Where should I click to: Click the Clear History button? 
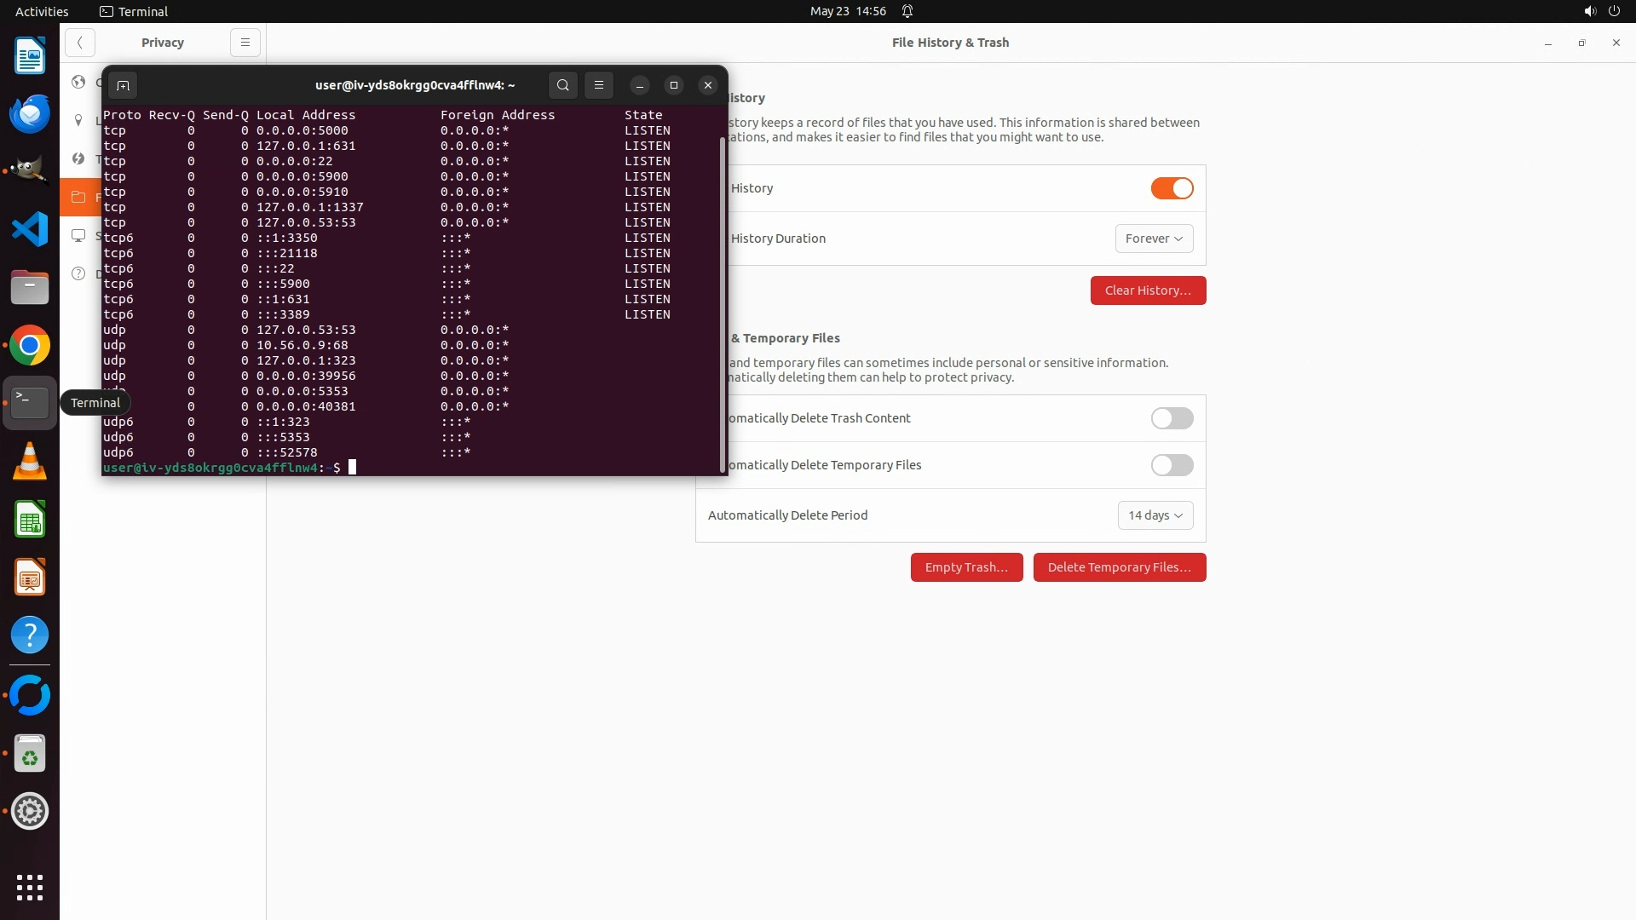point(1147,290)
